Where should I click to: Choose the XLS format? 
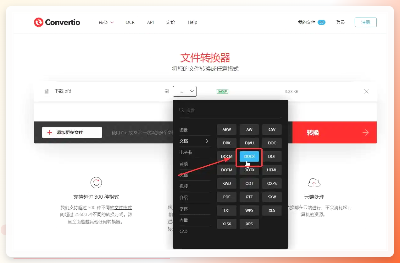coord(272,210)
